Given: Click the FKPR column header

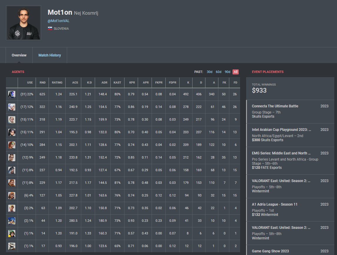Looking at the screenshot, I should [x=159, y=82].
